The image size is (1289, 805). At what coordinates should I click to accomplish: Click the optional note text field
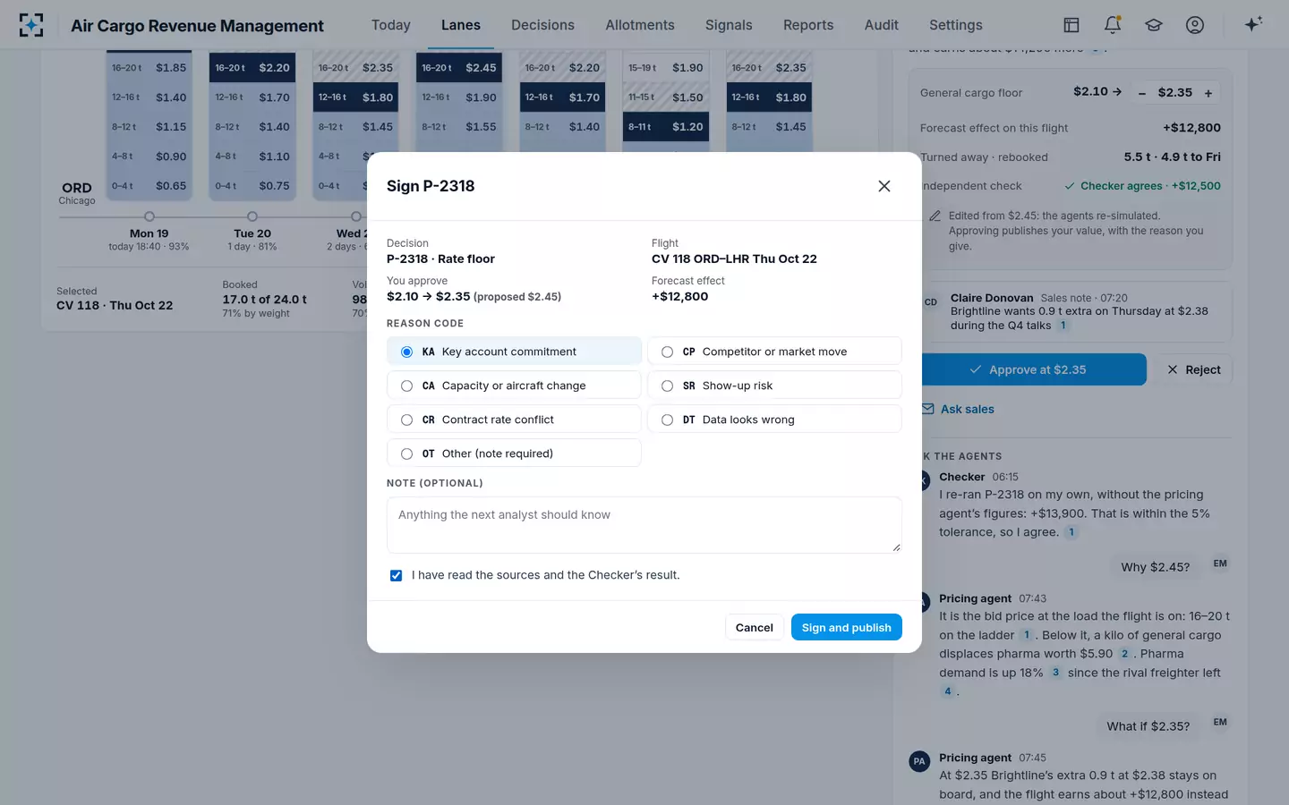644,525
